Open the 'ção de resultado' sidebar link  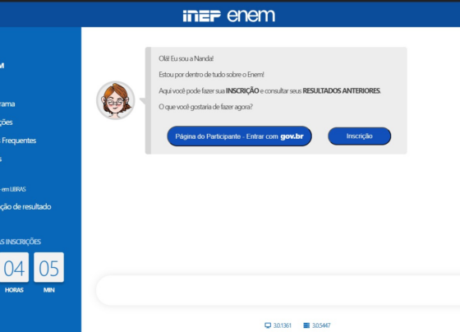[25, 206]
